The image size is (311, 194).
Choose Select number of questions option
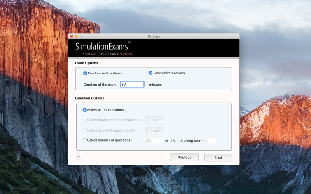click(x=84, y=140)
